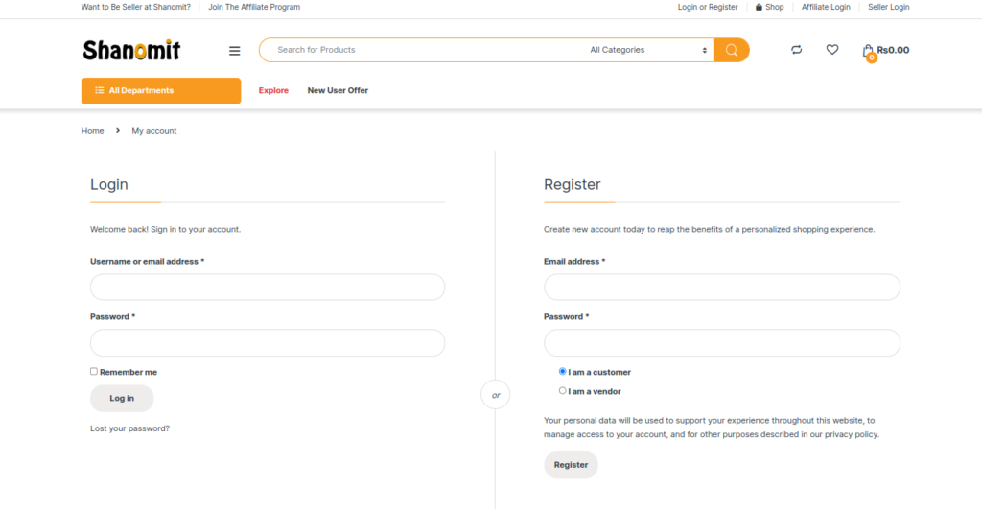Click Want to Be Seller at Shanomit link
The height and width of the screenshot is (509, 982).
(136, 7)
